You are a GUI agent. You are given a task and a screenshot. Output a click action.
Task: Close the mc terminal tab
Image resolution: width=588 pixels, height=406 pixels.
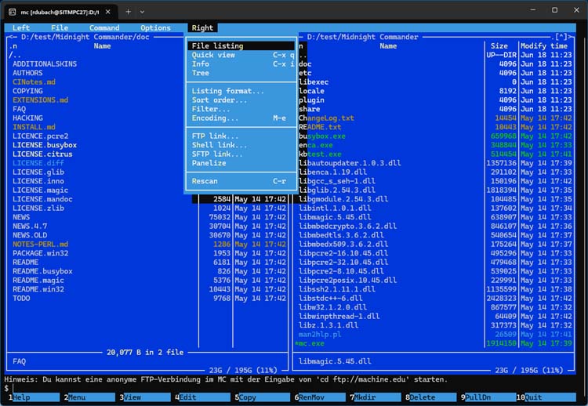[108, 12]
